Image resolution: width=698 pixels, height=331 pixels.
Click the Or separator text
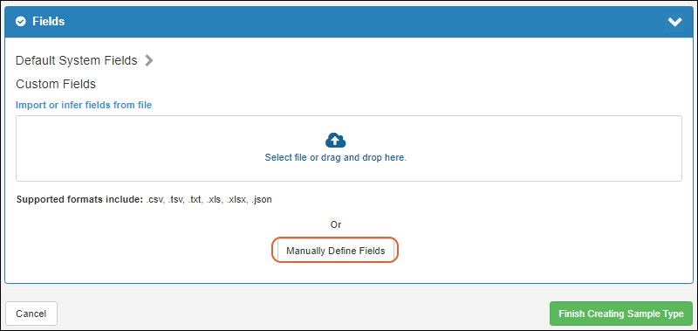pyautogui.click(x=336, y=224)
